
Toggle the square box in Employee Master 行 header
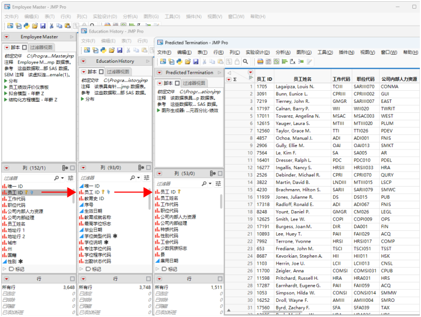tap(72, 279)
